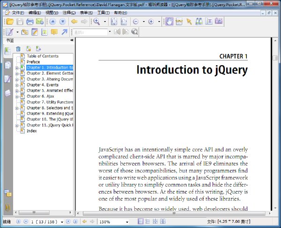Open the 文件 menu
This screenshot has width=281, height=228.
(18, 13)
